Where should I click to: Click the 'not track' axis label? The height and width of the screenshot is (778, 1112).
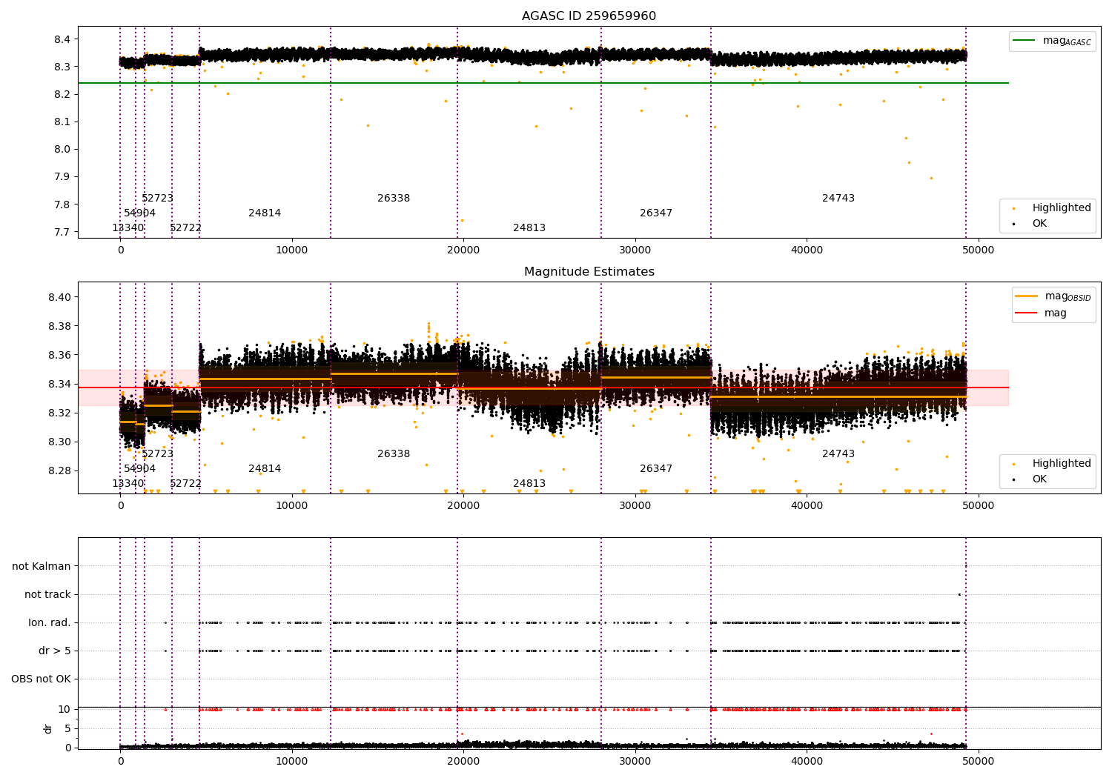47,595
